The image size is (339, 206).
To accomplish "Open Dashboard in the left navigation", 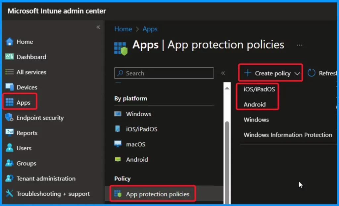I will click(x=31, y=57).
